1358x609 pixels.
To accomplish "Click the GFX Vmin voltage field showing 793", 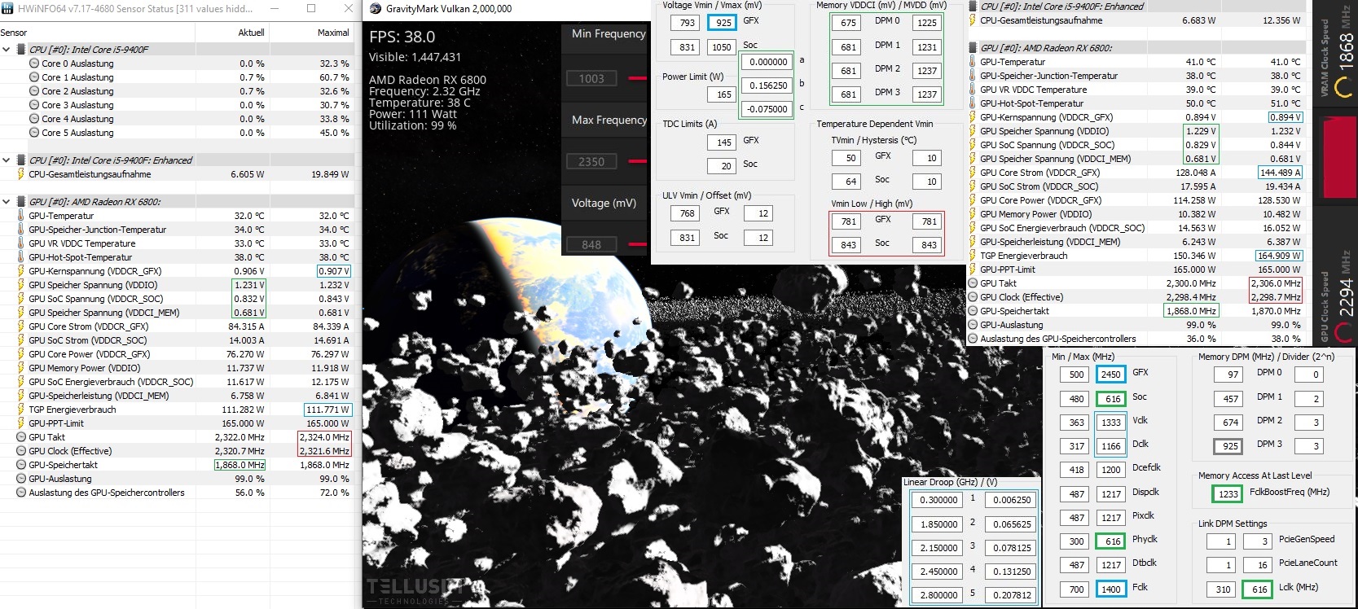I will click(x=687, y=23).
